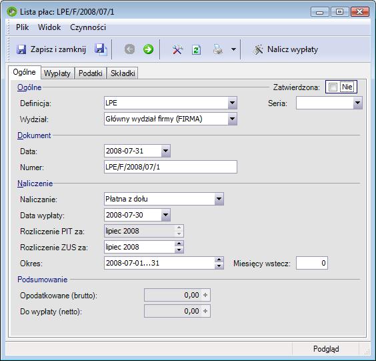The height and width of the screenshot is (361, 376).
Task: Open the tools (hammer and wrench) icon
Action: click(177, 49)
